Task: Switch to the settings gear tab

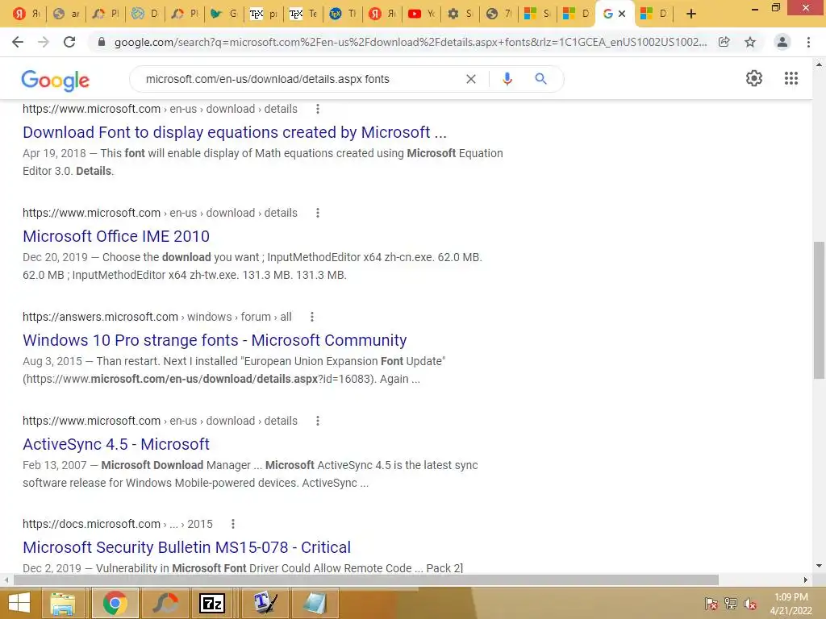Action: (x=460, y=14)
